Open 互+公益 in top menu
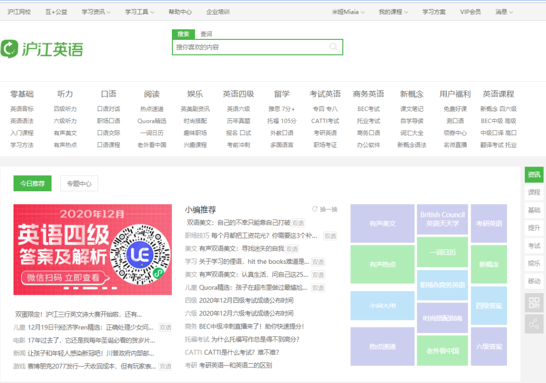 point(56,12)
